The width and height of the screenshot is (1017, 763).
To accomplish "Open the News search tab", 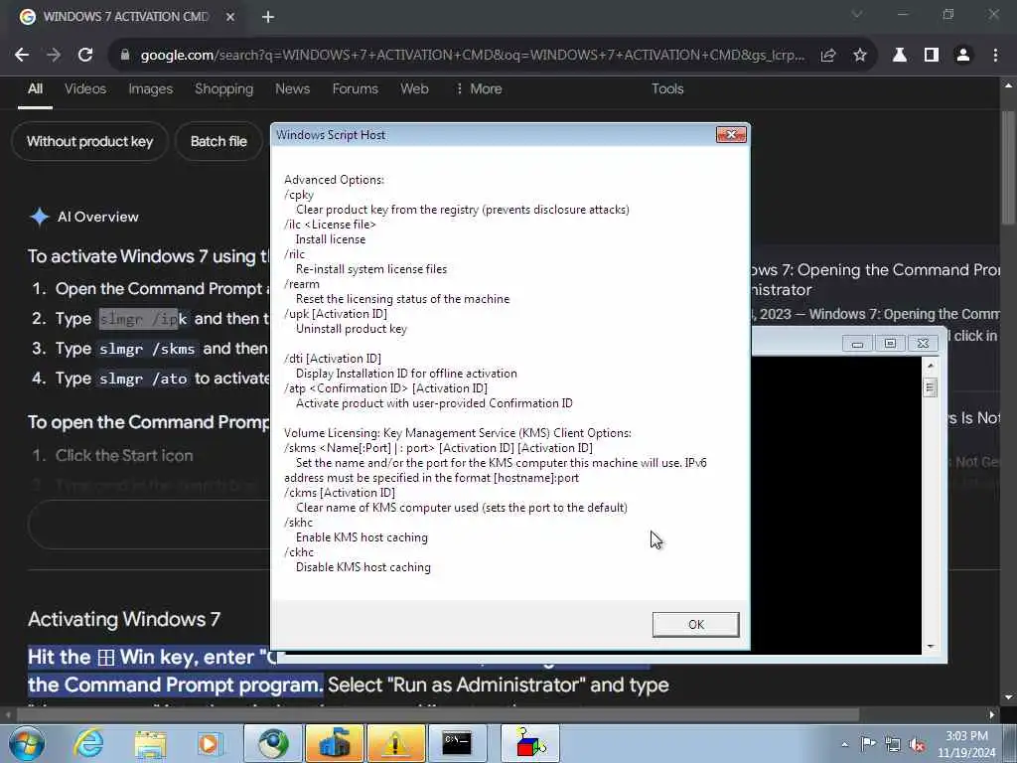I will 292,88.
